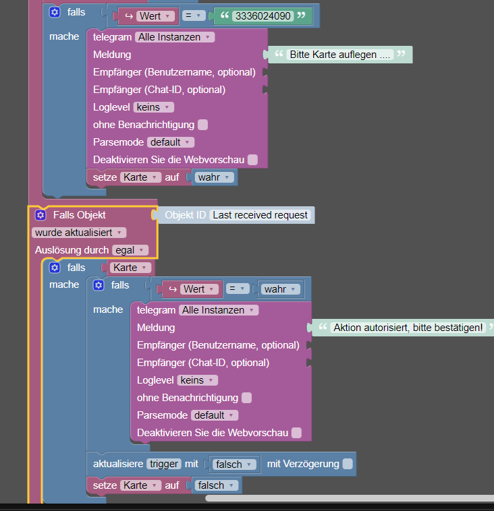Click trigger object field in aktualisiere block
Image resolution: width=494 pixels, height=511 pixels.
click(164, 464)
